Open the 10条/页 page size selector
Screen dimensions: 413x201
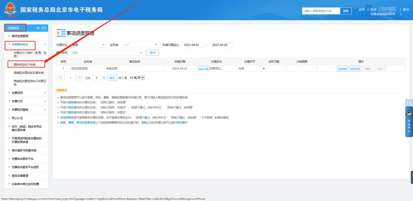click(x=137, y=78)
